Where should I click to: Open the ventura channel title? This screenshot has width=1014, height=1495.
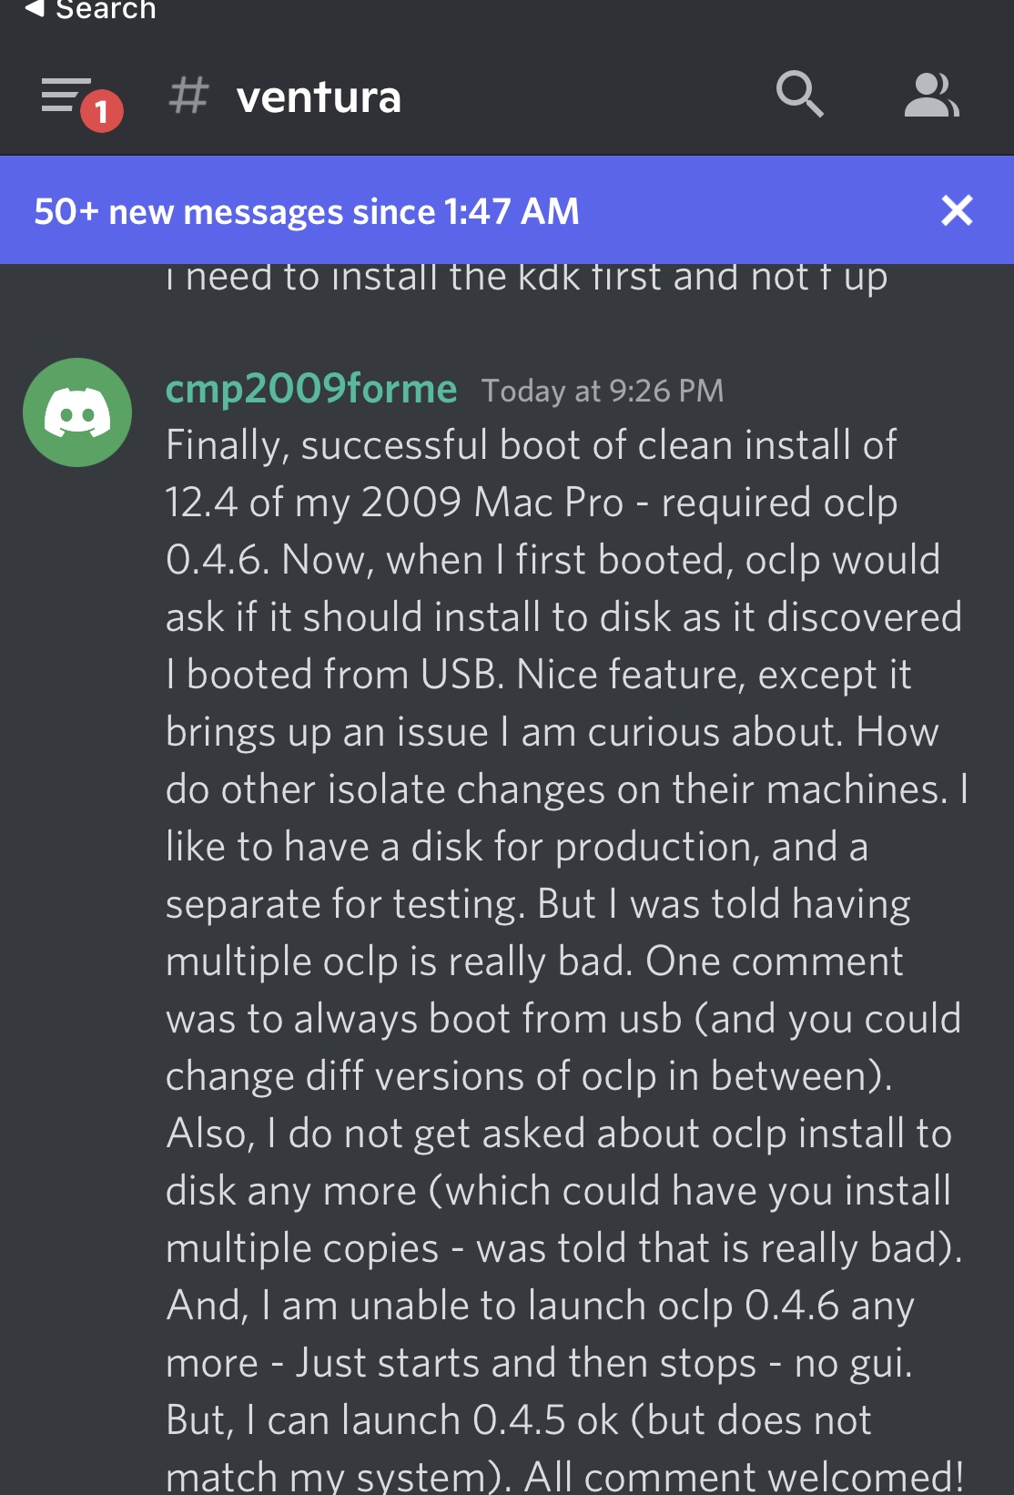(x=318, y=97)
